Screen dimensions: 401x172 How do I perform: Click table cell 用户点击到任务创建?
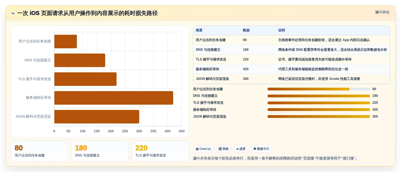pyautogui.click(x=211, y=40)
